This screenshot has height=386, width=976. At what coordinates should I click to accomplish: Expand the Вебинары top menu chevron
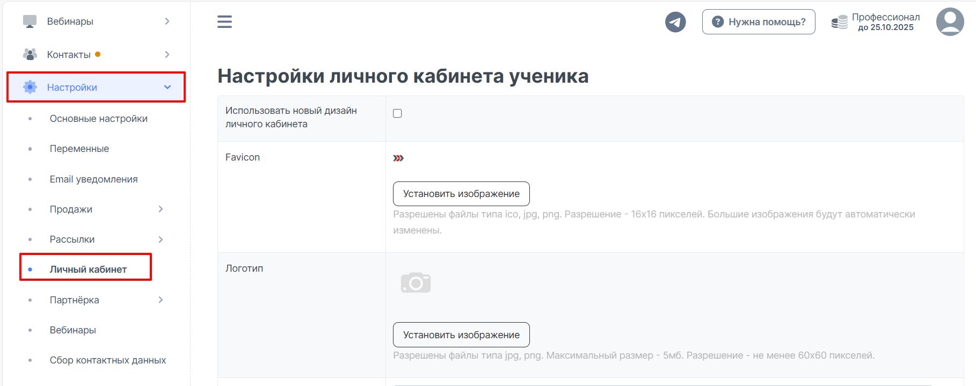[167, 21]
